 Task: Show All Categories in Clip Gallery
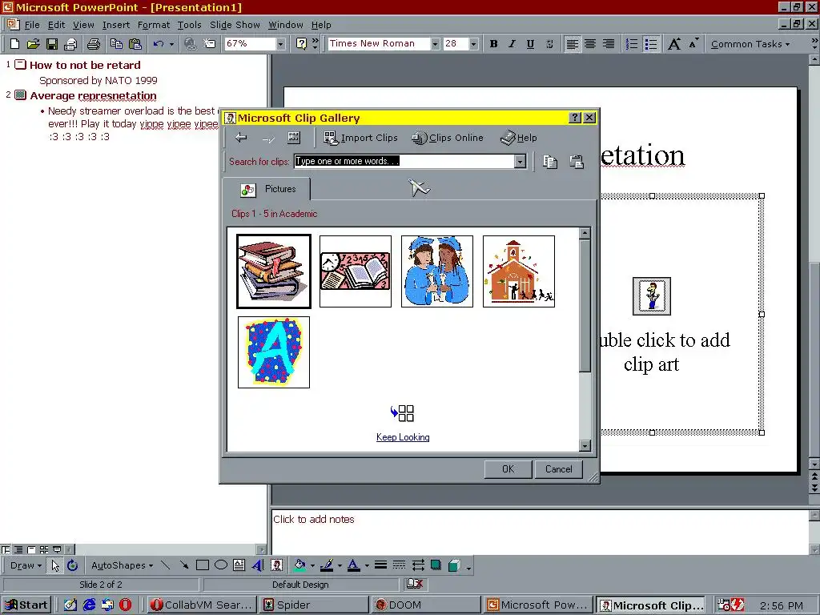click(294, 138)
